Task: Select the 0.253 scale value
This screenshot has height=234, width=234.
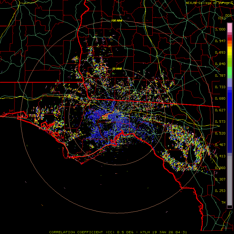Action: 220,191
